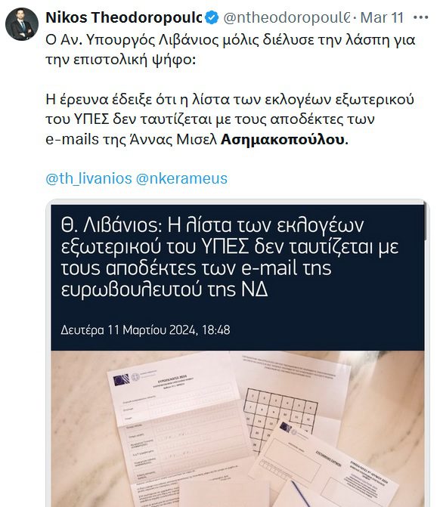This screenshot has width=440, height=507.
Task: Open the three-dot more options menu
Action: point(420,17)
